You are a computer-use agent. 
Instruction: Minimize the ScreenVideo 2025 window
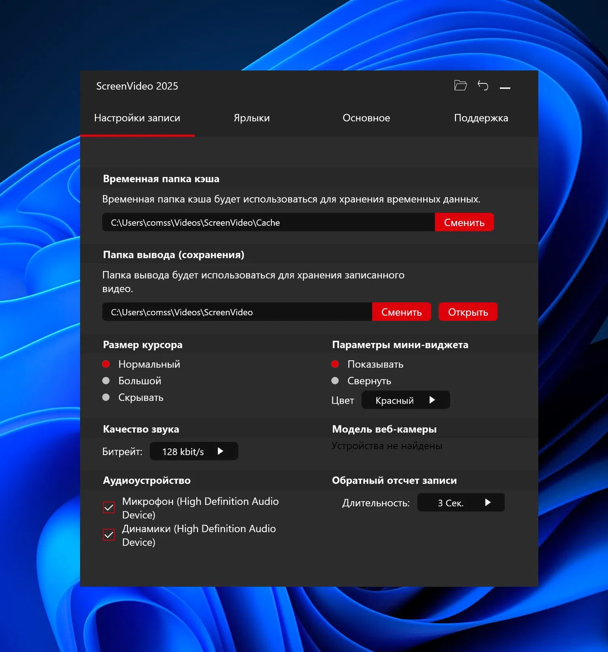(x=505, y=87)
